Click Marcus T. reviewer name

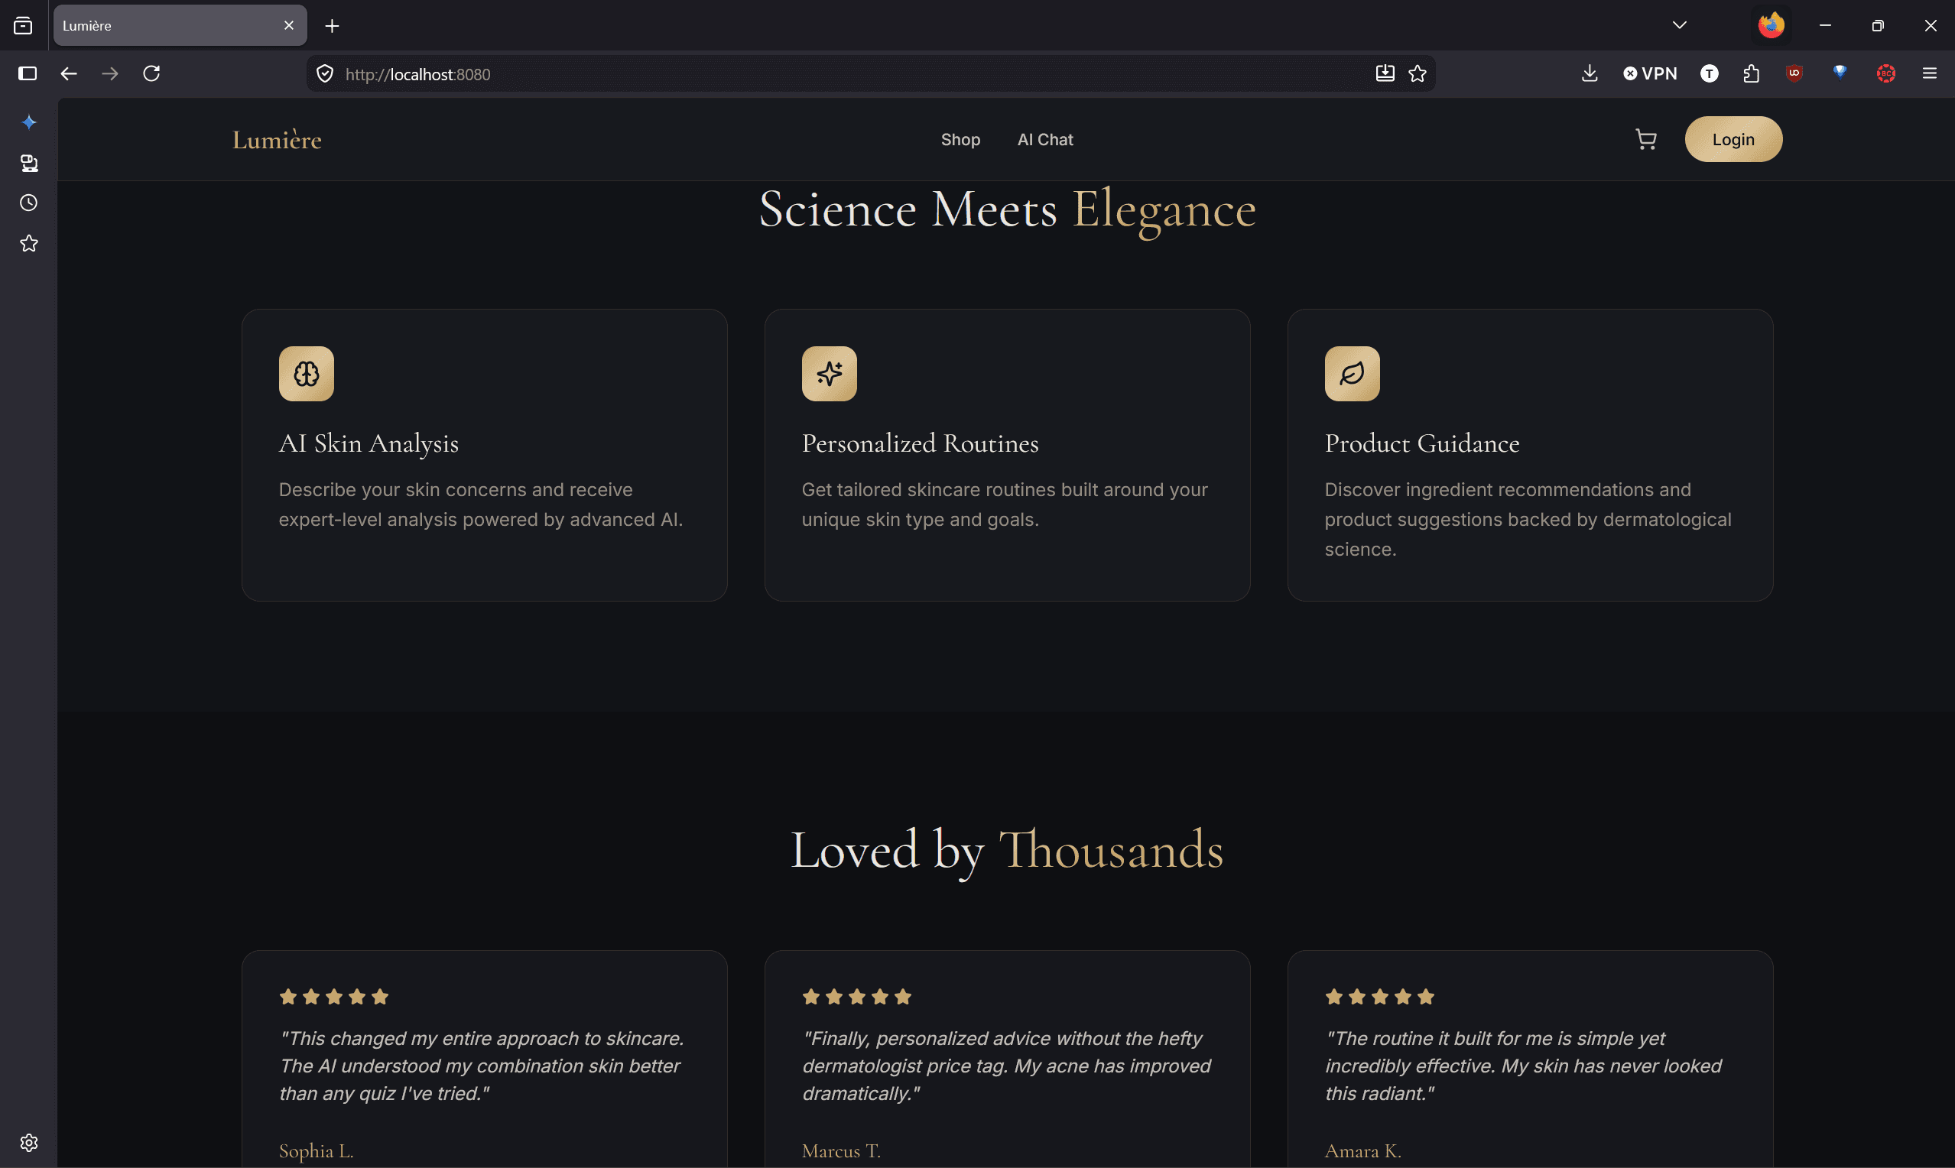841,1150
